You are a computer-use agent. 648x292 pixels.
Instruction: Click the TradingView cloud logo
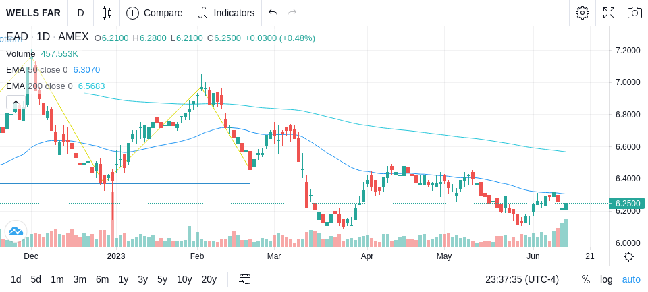(16, 231)
